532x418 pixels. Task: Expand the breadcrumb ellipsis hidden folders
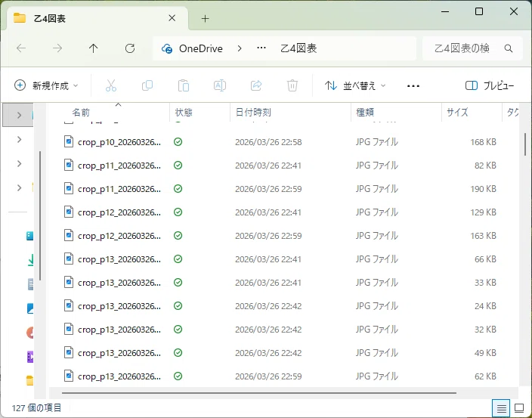[x=261, y=48]
